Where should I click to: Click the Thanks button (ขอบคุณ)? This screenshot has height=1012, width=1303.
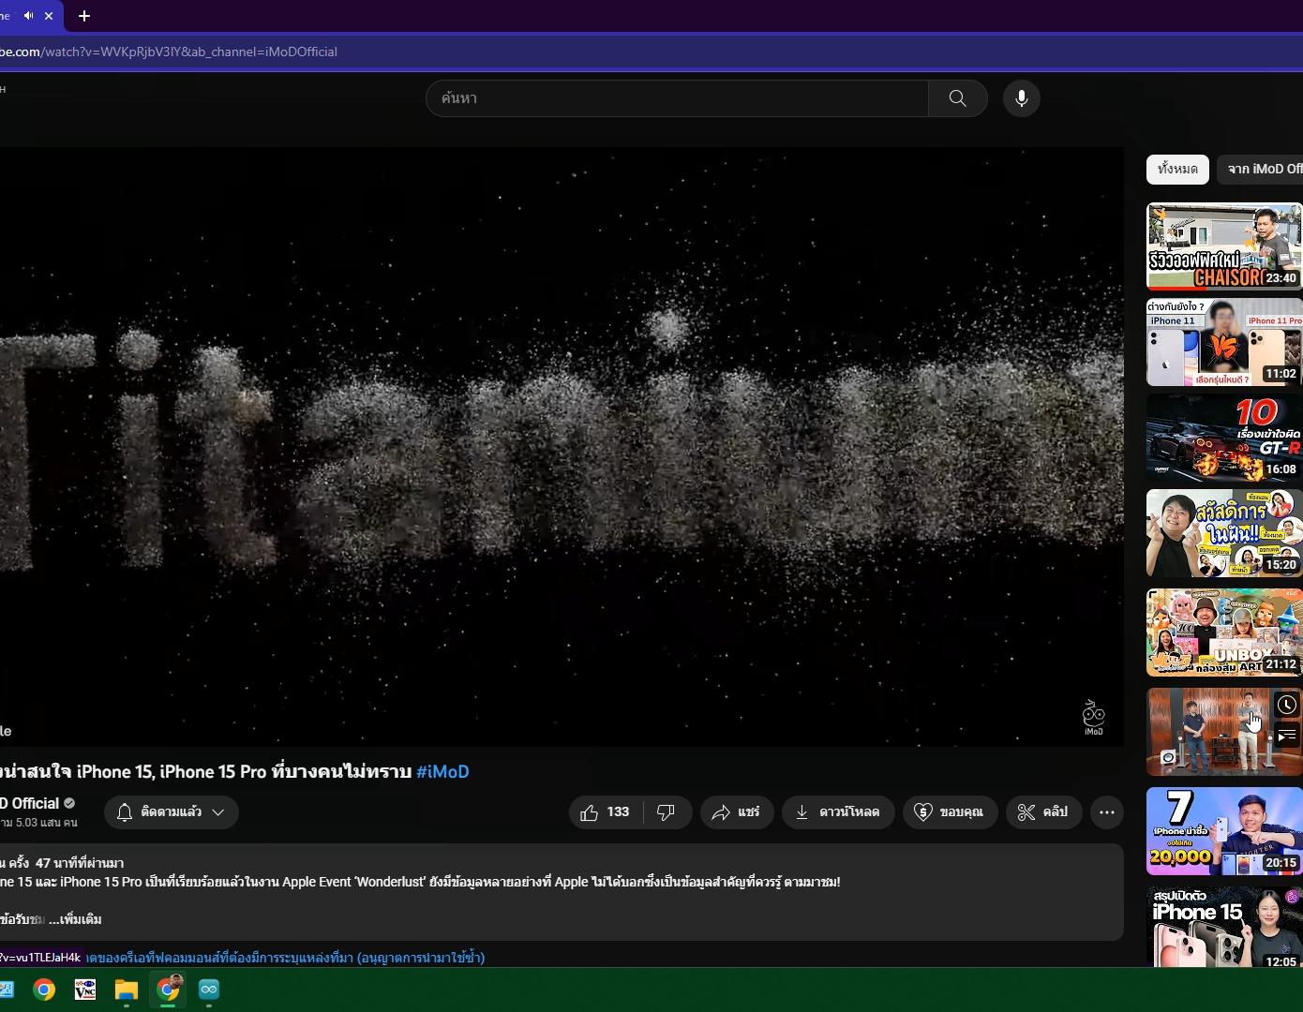950,812
